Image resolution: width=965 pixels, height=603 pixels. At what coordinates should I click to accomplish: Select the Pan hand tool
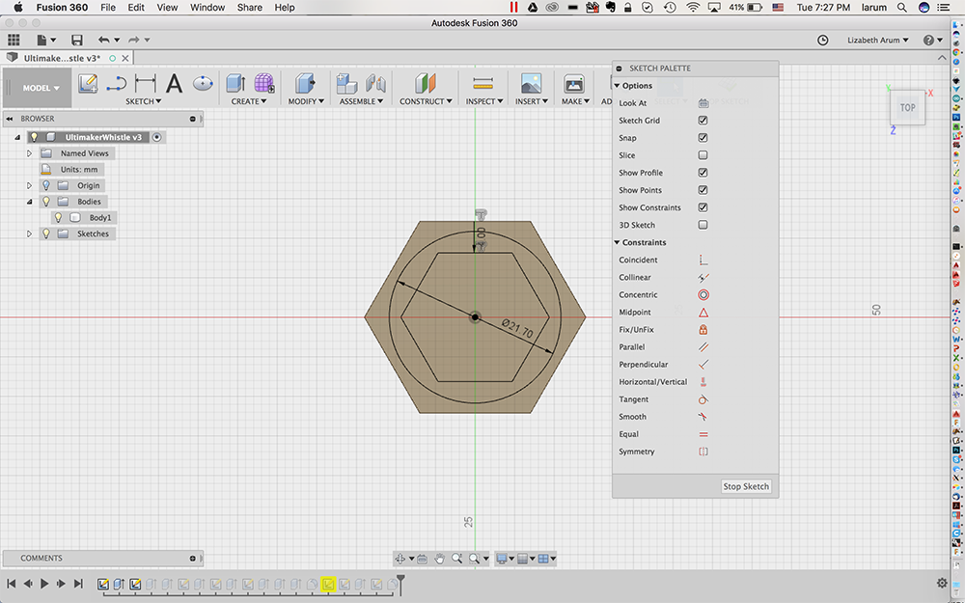439,559
